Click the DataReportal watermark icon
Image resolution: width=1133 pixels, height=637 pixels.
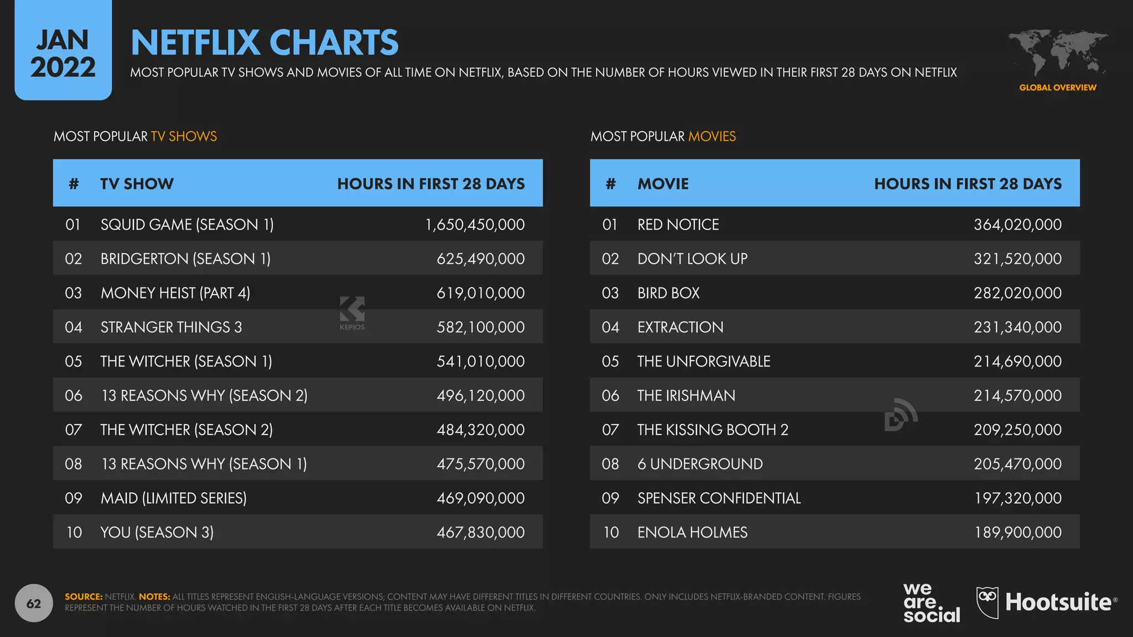[x=900, y=415]
